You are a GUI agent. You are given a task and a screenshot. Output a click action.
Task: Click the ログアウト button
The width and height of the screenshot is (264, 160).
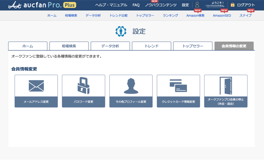click(246, 5)
